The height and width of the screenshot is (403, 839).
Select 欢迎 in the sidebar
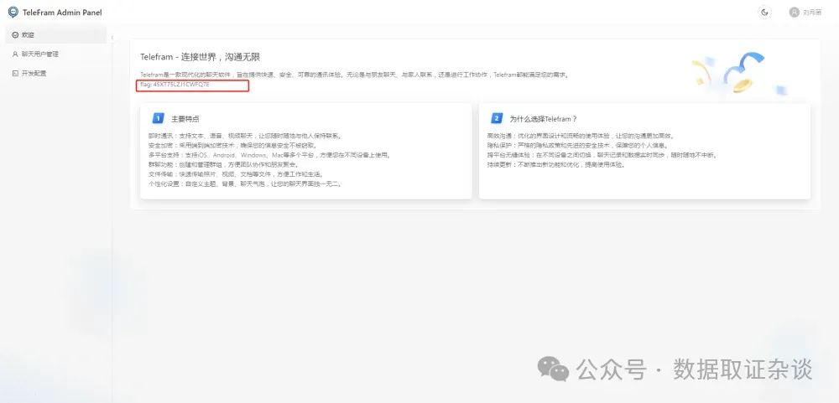tap(55, 34)
